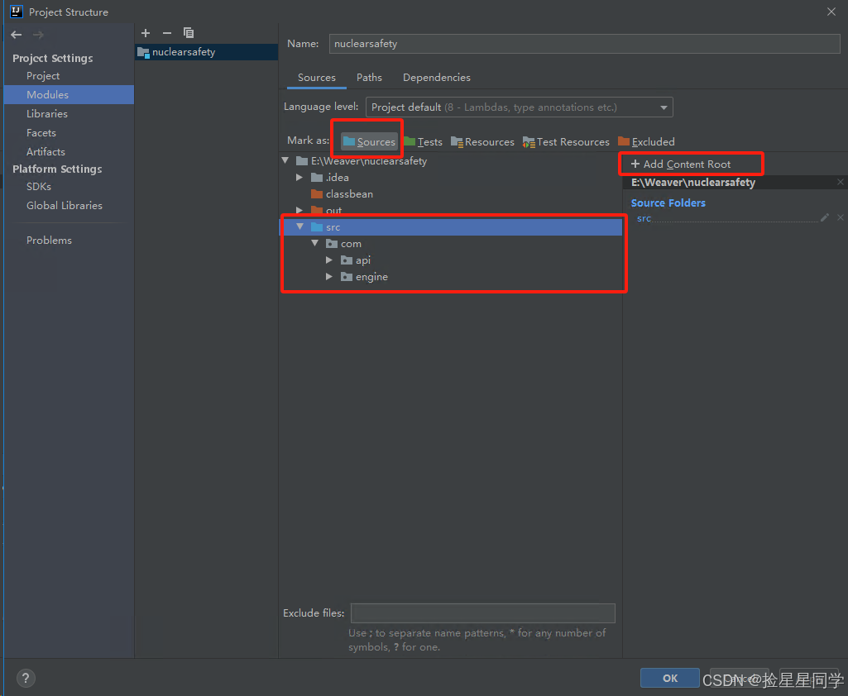The image size is (848, 696).
Task: Collapse the src folder
Action: pyautogui.click(x=299, y=227)
